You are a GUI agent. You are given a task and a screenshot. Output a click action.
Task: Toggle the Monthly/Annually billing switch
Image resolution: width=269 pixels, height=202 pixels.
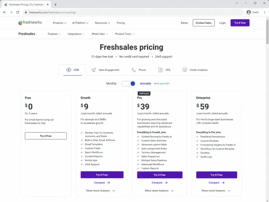128,83
